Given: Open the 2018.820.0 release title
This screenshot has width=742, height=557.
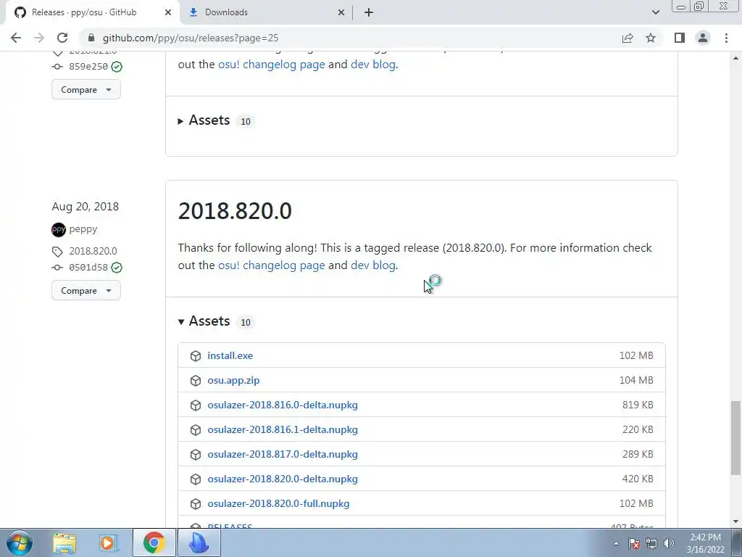Looking at the screenshot, I should tap(235, 211).
